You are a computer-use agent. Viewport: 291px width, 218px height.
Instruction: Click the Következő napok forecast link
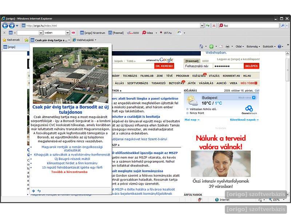(244, 120)
